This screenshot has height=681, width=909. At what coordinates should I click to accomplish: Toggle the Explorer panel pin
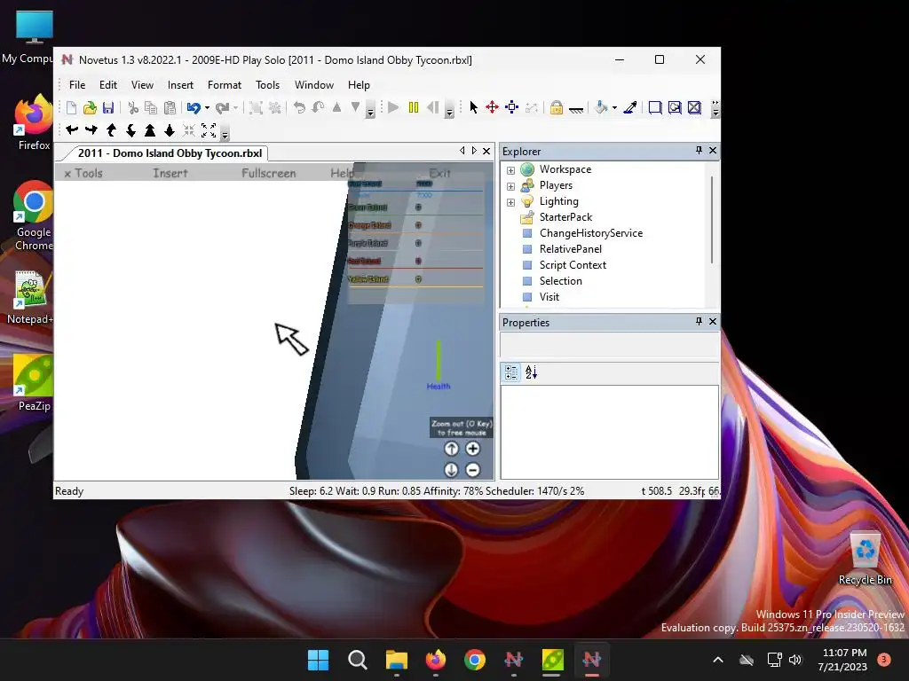click(700, 151)
